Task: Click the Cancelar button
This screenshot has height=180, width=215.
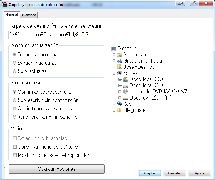Action: [174, 173]
